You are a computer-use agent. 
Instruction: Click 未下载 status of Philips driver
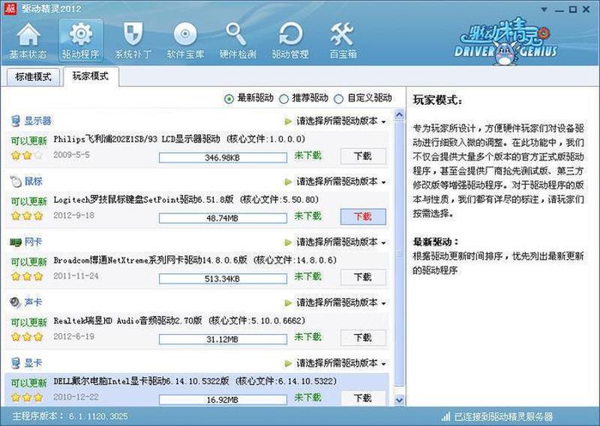(307, 156)
